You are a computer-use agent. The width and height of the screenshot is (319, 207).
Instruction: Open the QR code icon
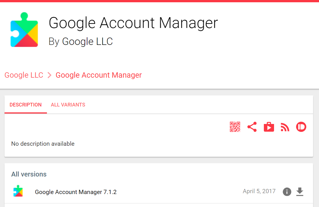click(235, 127)
